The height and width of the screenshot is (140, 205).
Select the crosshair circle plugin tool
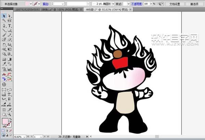point(4,84)
